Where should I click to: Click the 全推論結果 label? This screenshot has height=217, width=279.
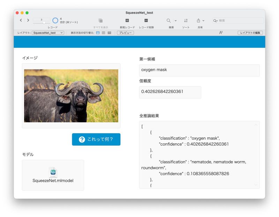[x=149, y=116]
